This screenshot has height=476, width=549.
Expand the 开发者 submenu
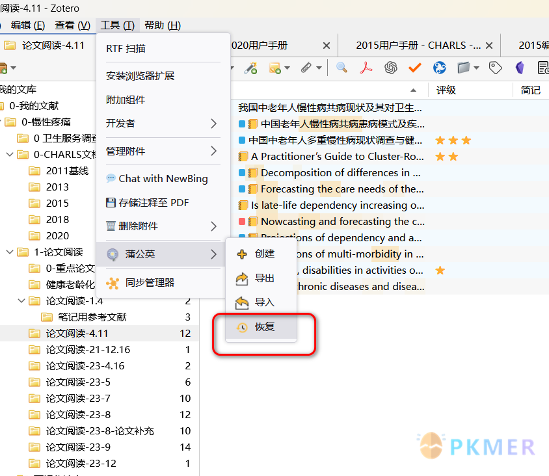163,123
